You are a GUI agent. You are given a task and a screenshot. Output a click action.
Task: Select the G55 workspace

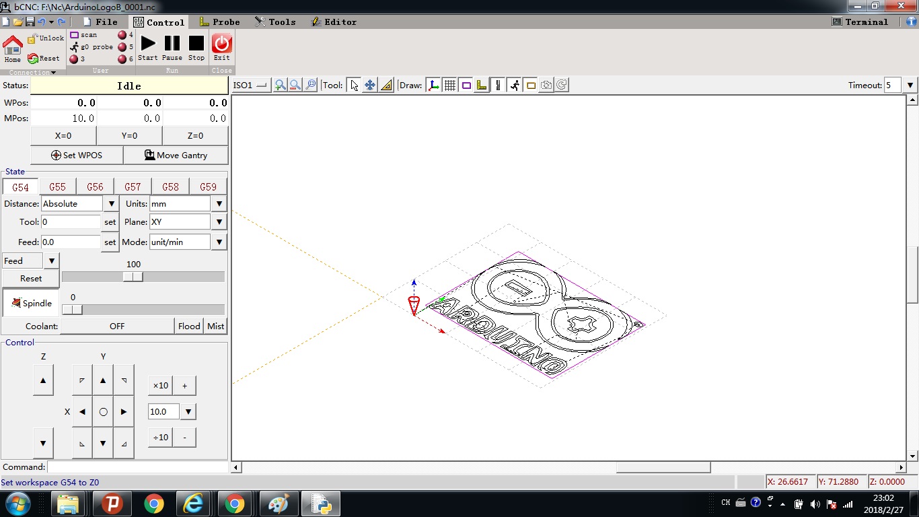click(58, 187)
